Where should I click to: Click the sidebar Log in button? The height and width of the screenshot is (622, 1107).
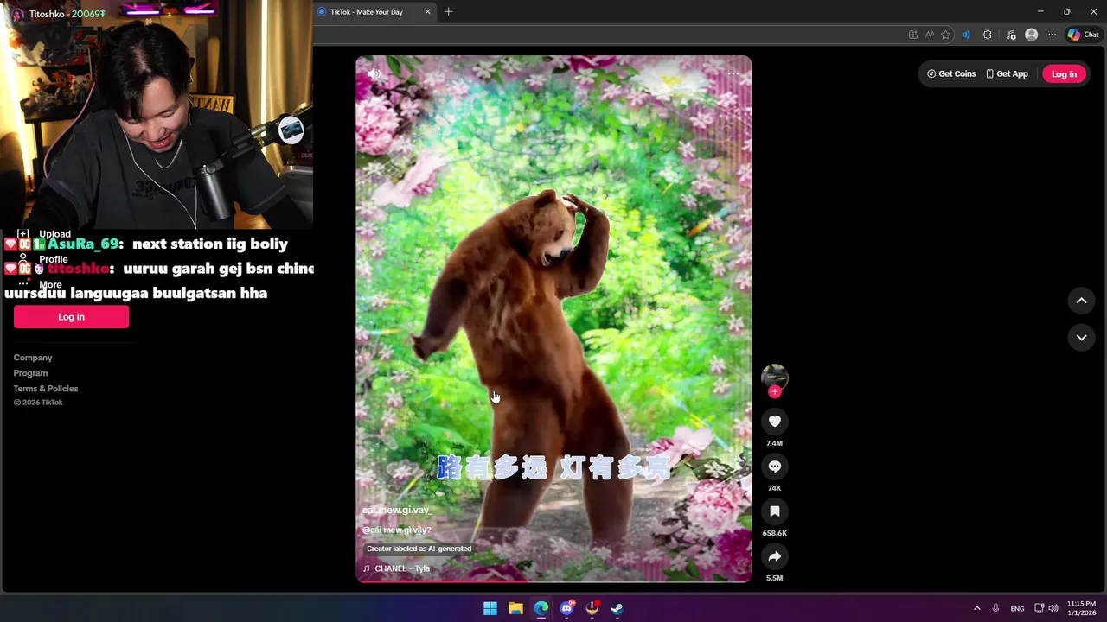tap(71, 317)
